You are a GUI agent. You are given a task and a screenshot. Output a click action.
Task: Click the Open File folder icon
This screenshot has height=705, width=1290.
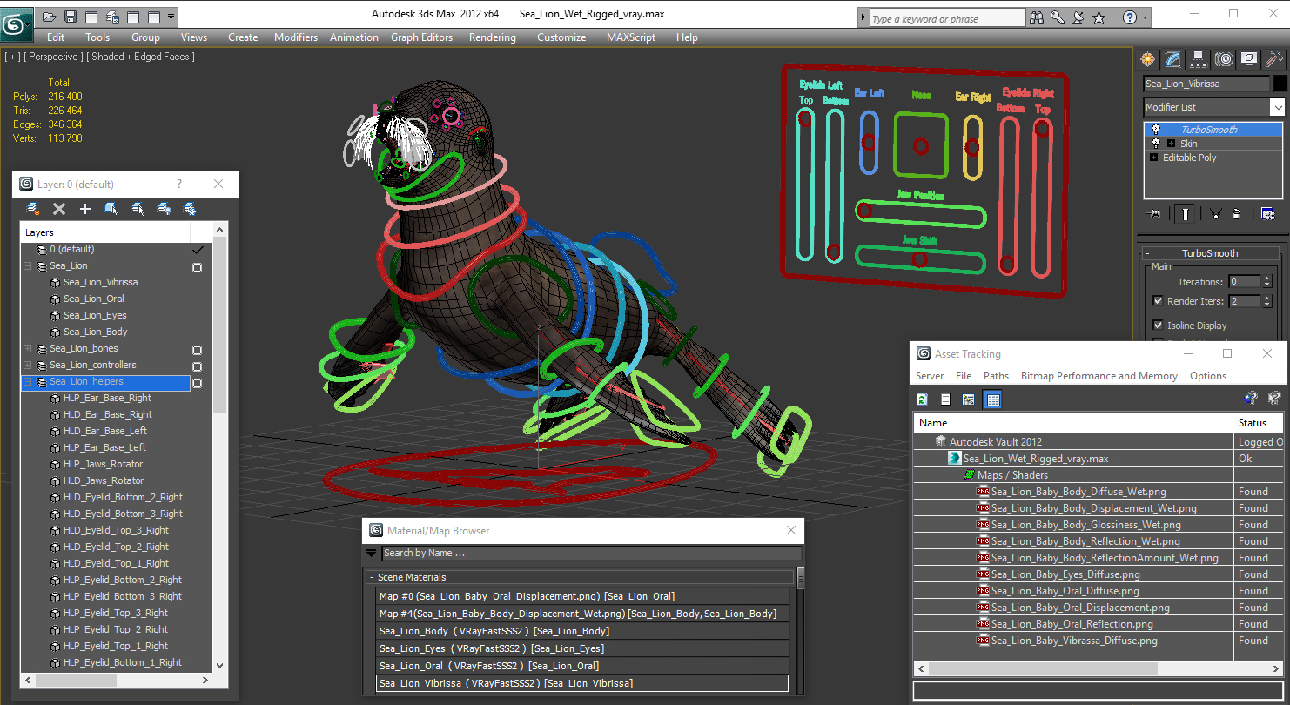(x=50, y=17)
